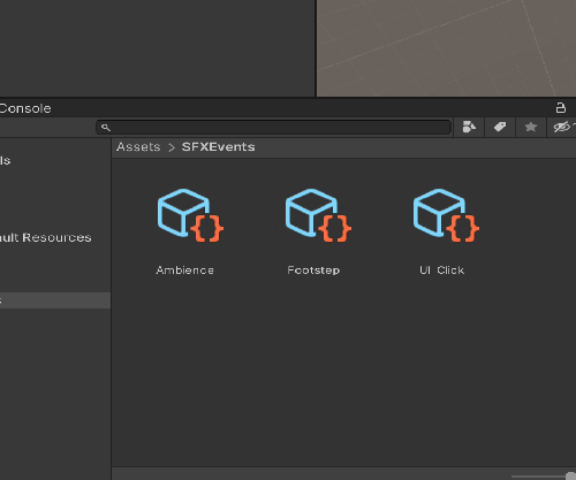Click the Search by Type icon
The width and height of the screenshot is (576, 480).
click(x=468, y=127)
